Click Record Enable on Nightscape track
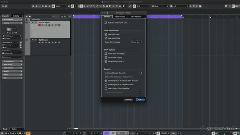Image resolution: width=240 pixels, height=135 pixels. pos(40,42)
